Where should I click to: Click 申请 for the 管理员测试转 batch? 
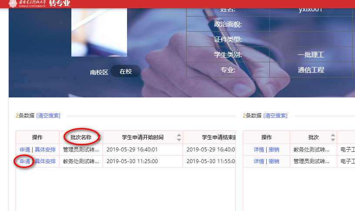click(25, 150)
